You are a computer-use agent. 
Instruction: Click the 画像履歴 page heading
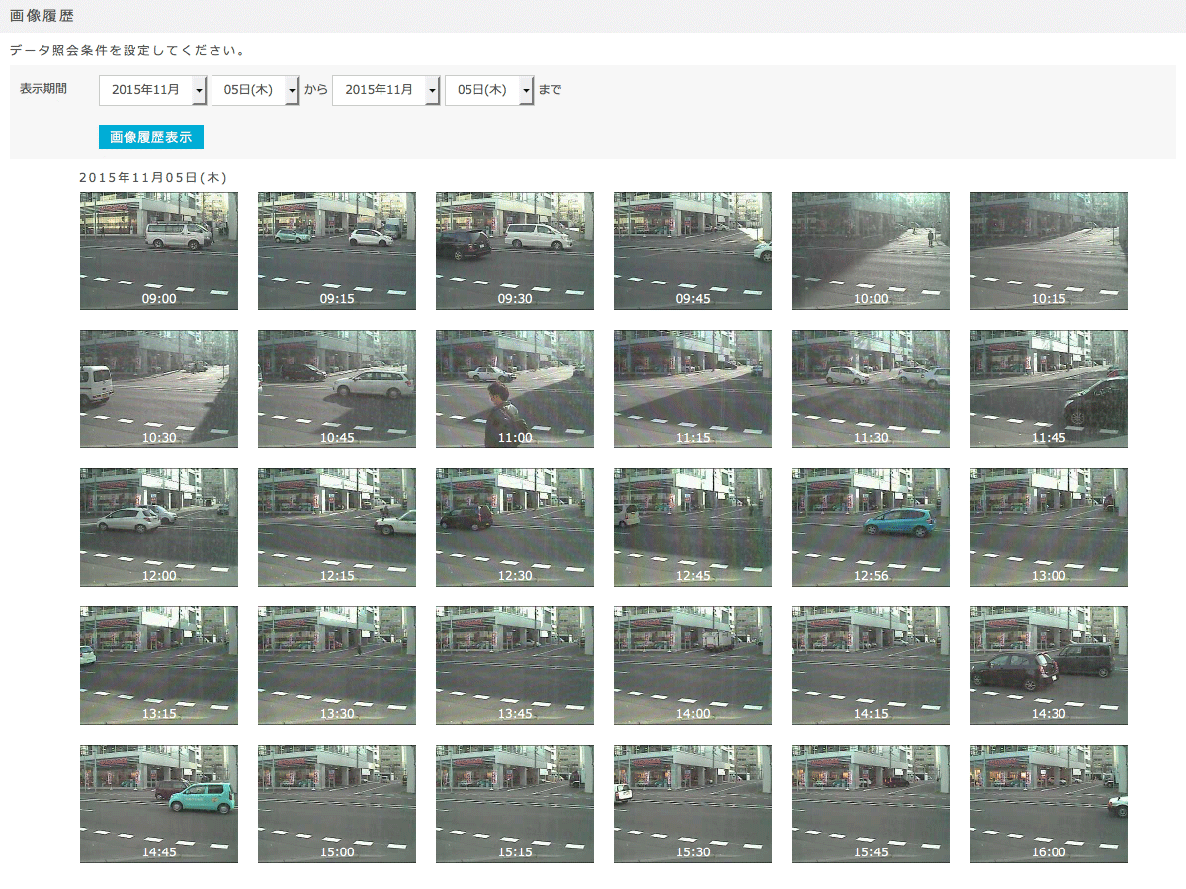[x=41, y=16]
